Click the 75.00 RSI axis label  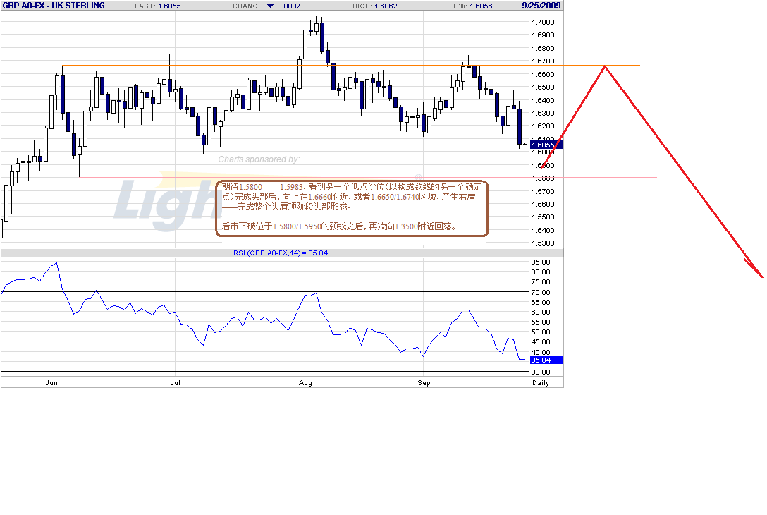(541, 282)
